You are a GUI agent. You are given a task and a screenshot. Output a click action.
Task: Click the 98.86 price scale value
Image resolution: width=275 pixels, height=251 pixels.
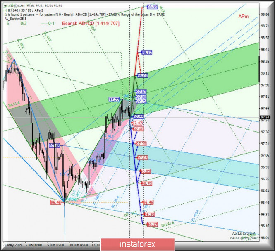(x=265, y=14)
